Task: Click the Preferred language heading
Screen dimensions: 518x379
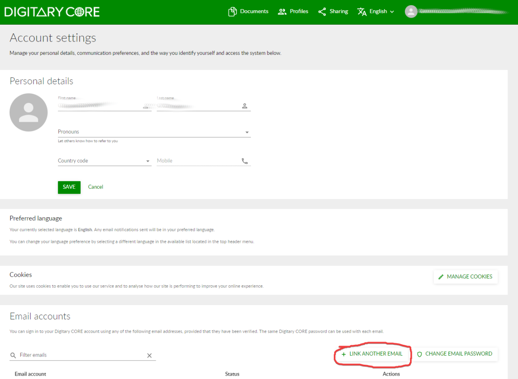Action: (x=36, y=219)
